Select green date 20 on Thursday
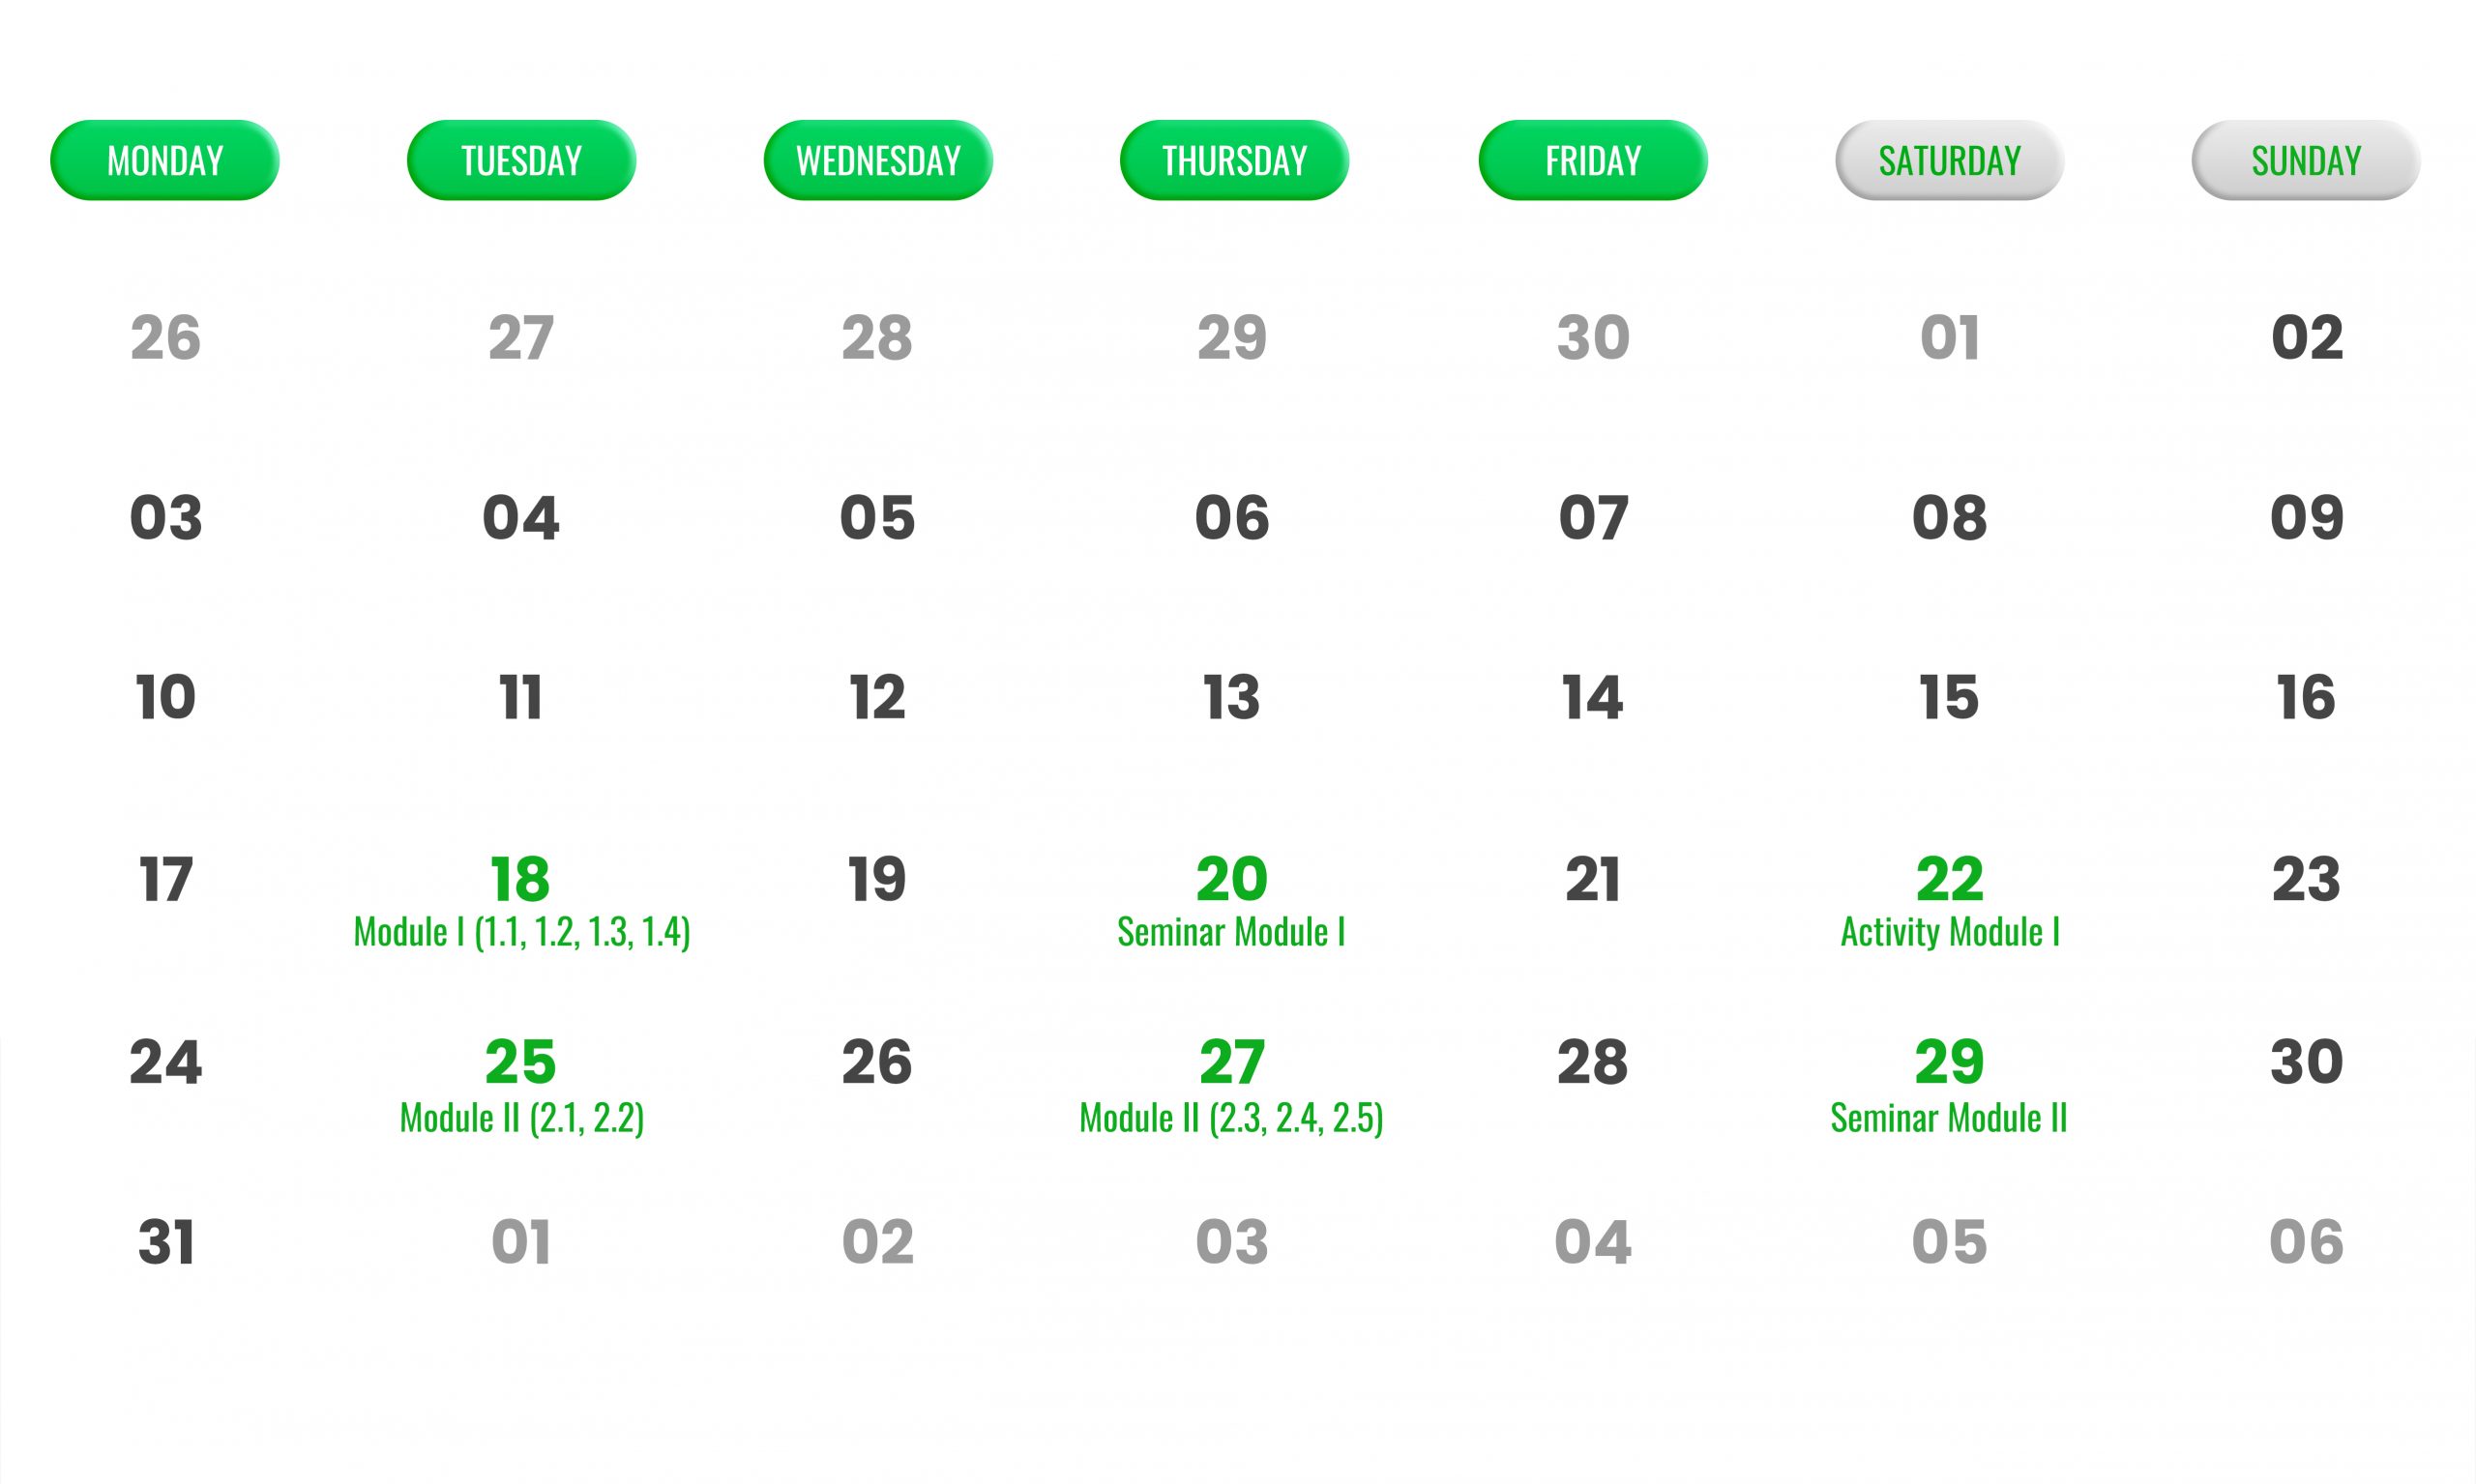The height and width of the screenshot is (1484, 2476). (x=1231, y=879)
